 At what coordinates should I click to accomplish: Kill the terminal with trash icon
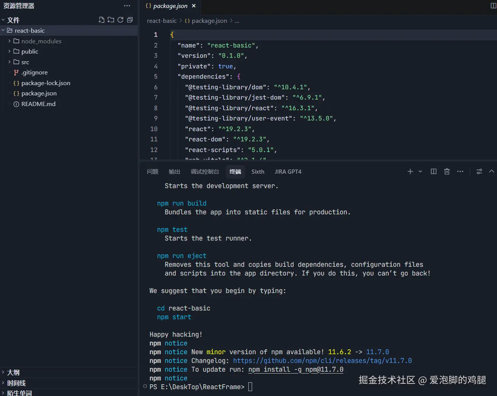(447, 171)
